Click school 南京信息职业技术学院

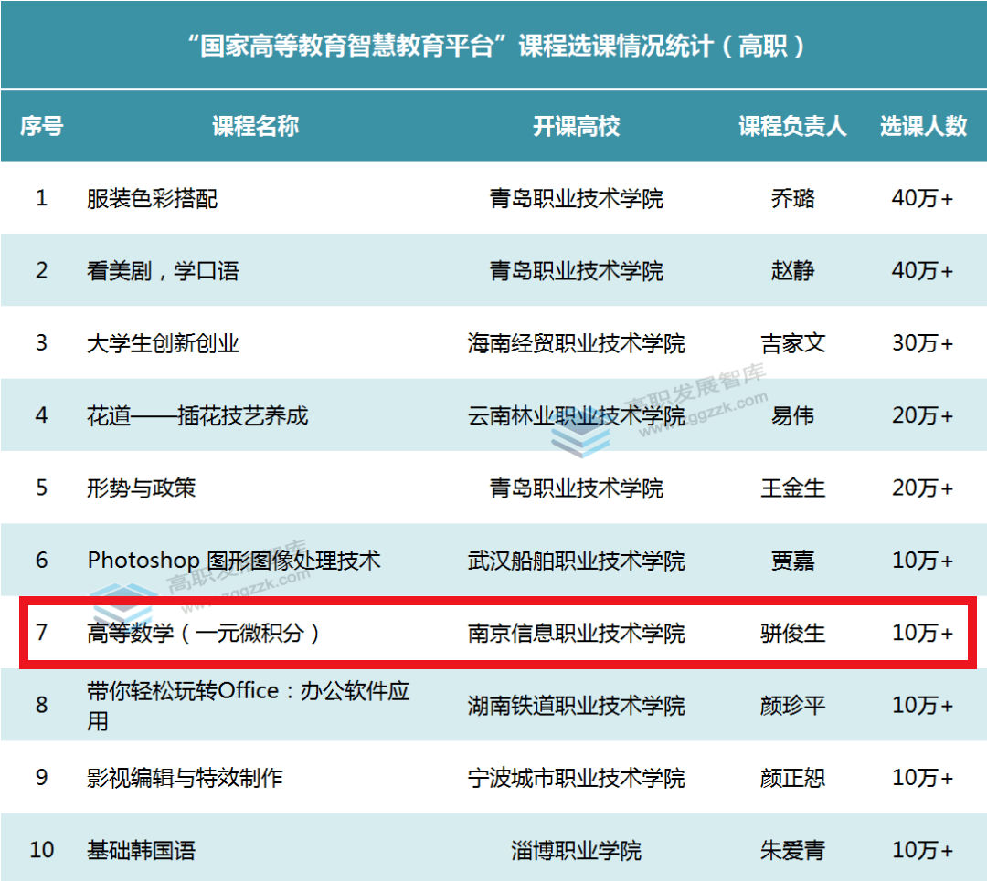(x=576, y=632)
